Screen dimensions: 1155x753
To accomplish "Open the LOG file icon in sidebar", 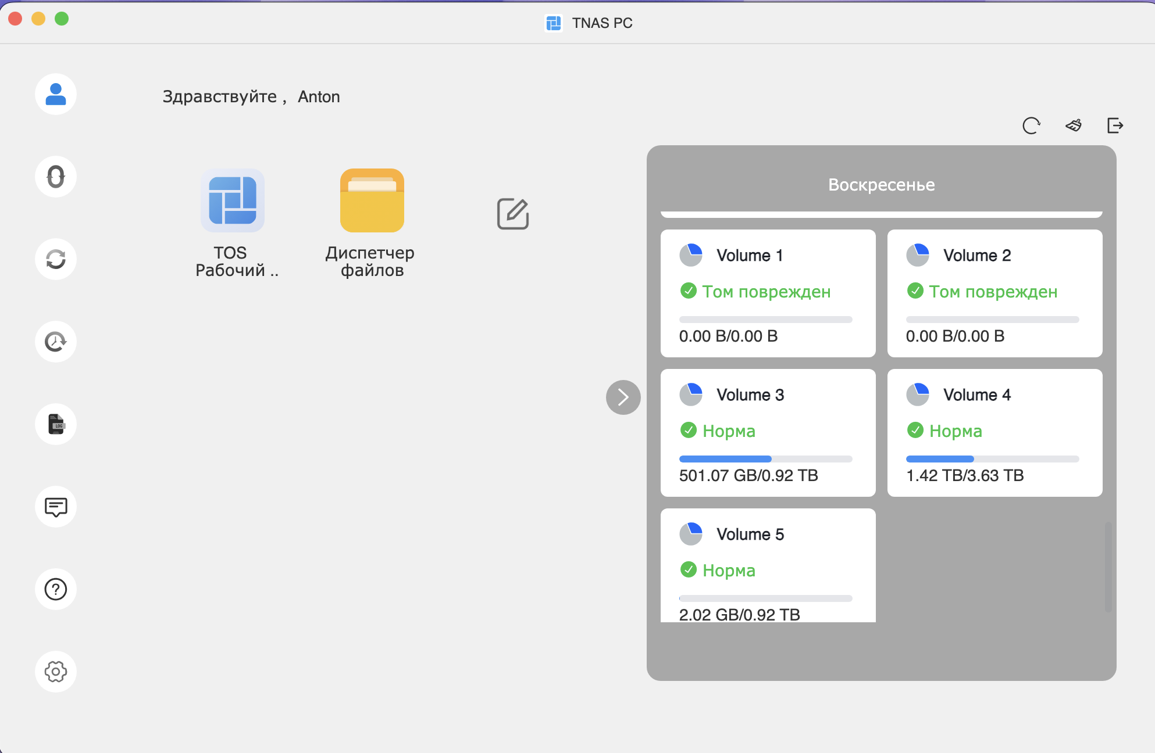I will [x=56, y=424].
